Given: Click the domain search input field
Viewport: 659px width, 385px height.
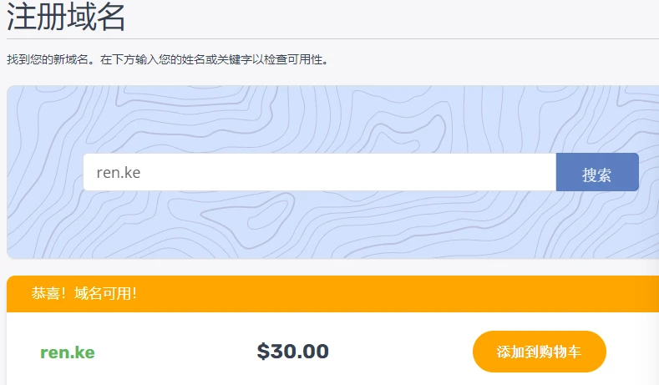Looking at the screenshot, I should (x=317, y=173).
